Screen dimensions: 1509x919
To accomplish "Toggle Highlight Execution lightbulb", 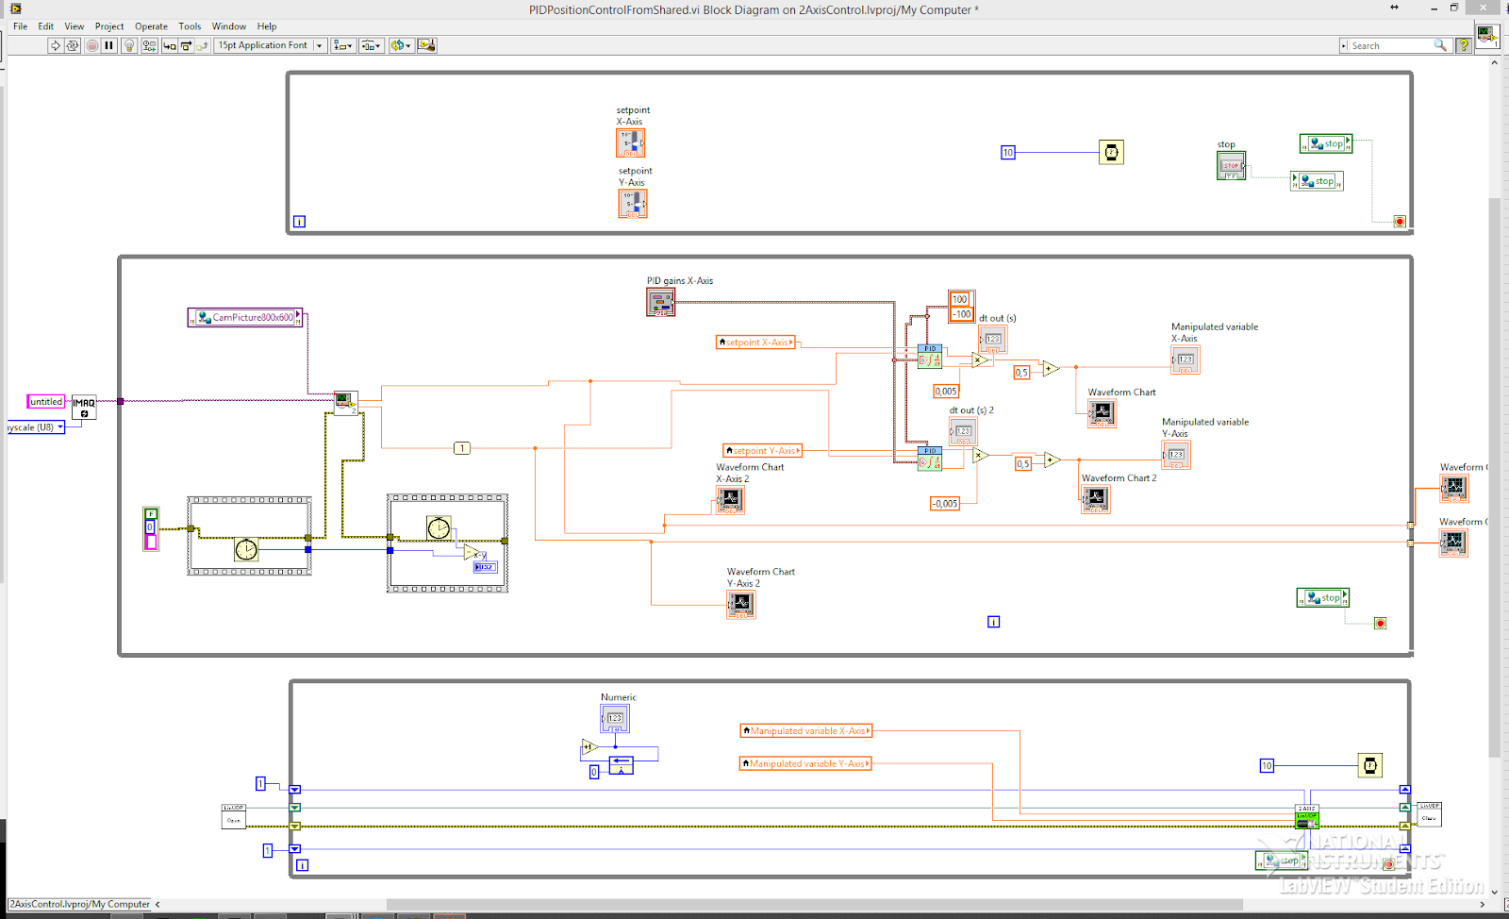I will pos(130,45).
